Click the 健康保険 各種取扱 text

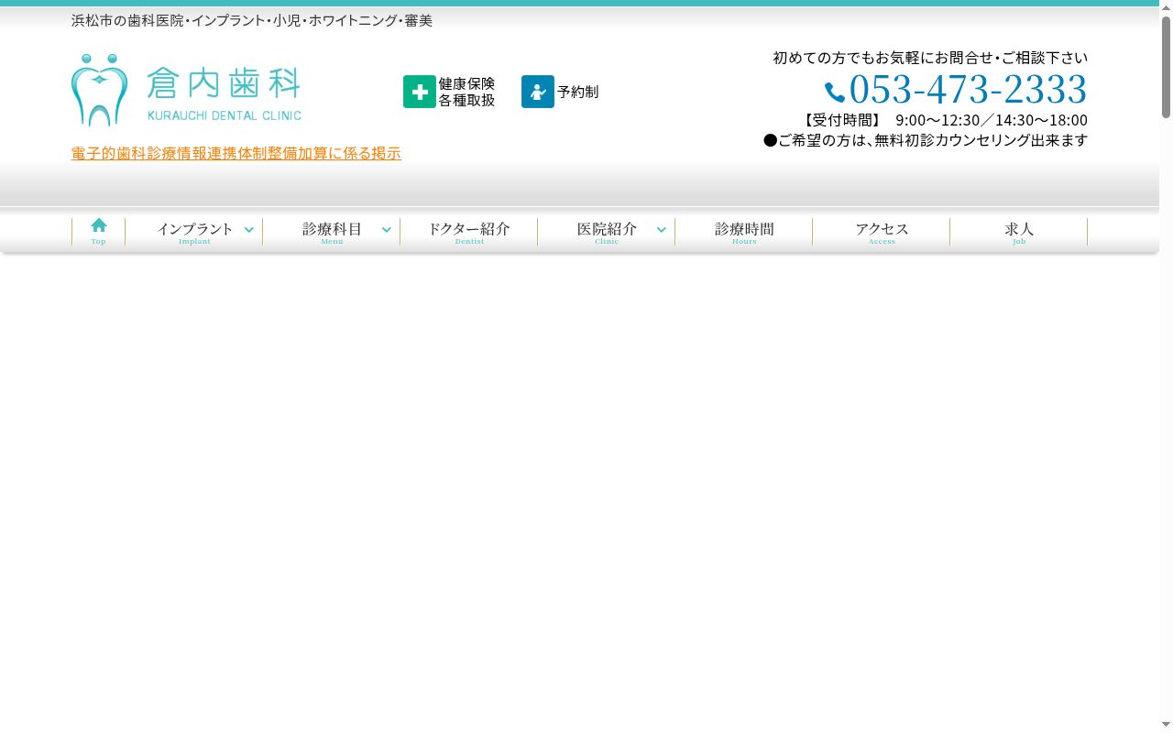click(x=466, y=92)
